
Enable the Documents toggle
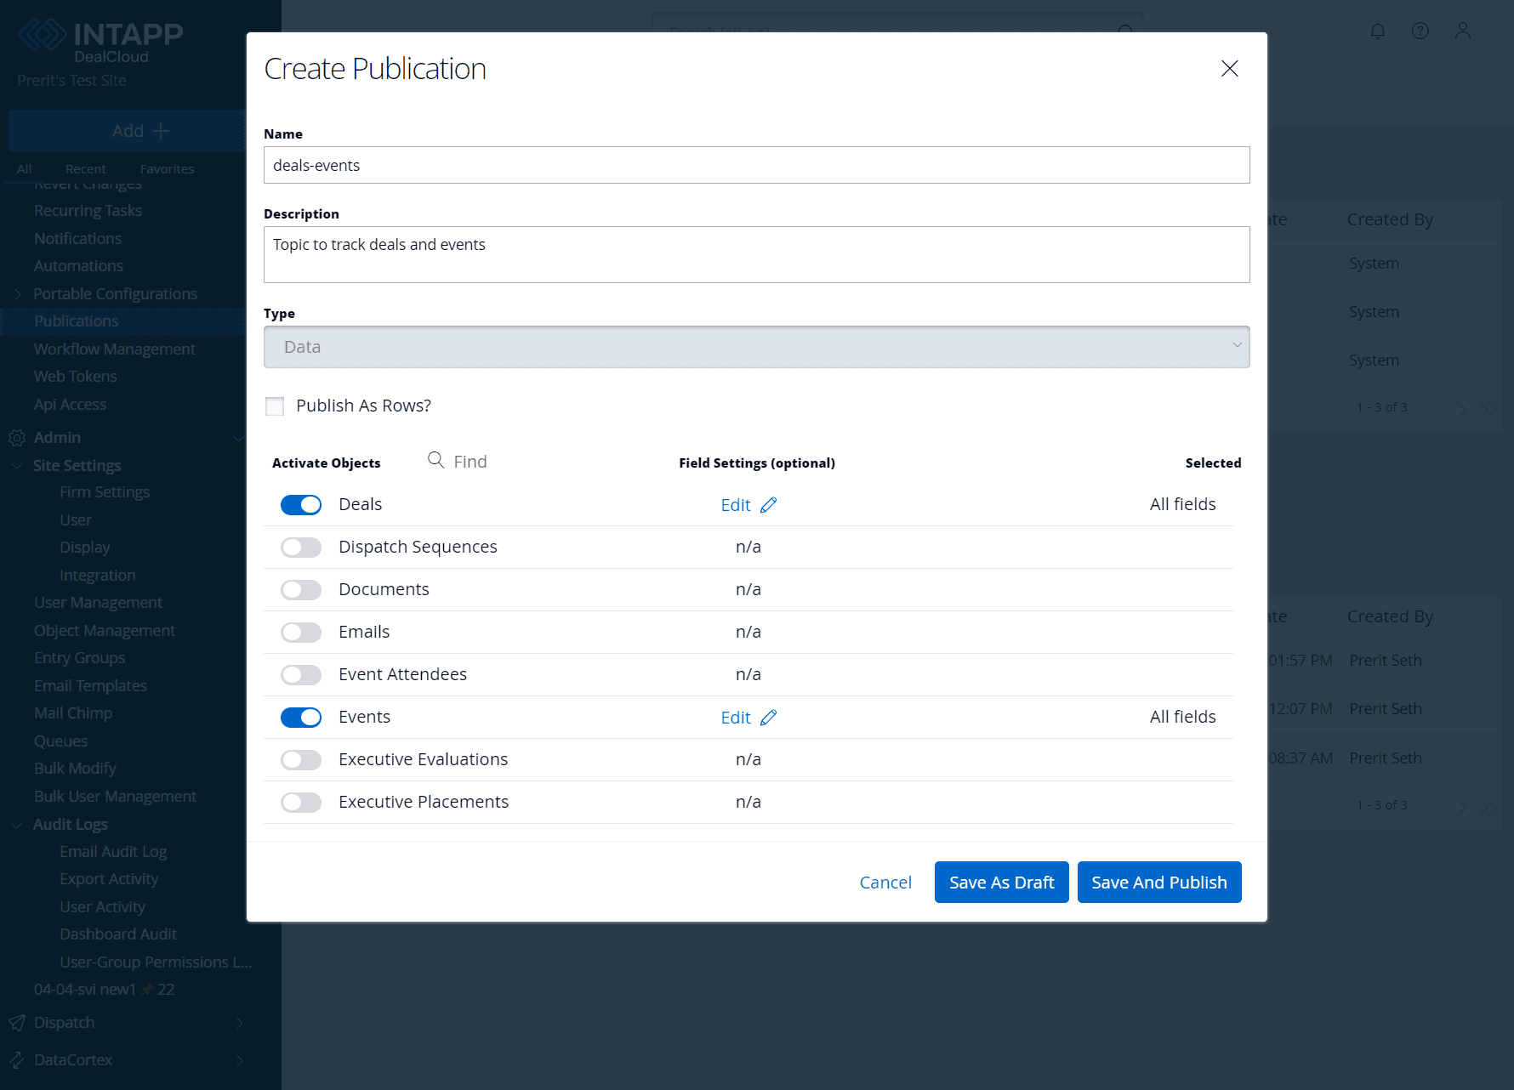pos(301,590)
